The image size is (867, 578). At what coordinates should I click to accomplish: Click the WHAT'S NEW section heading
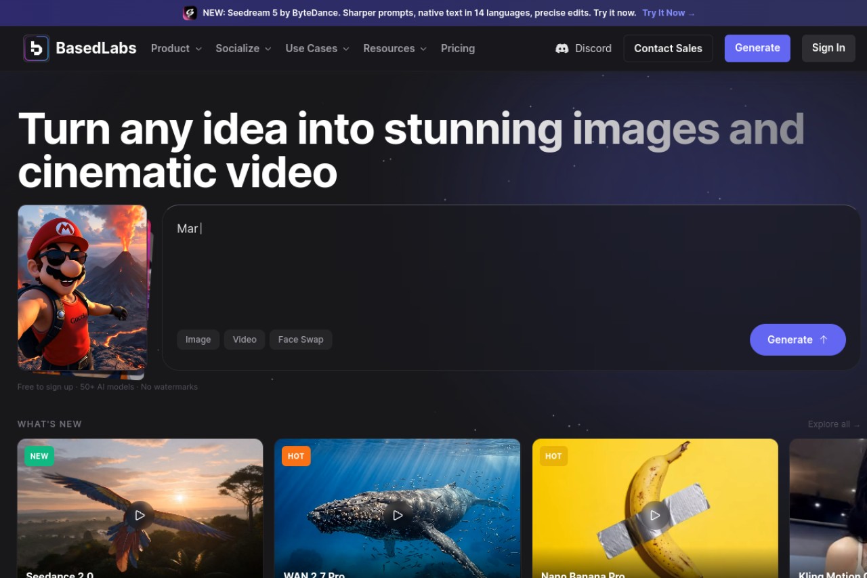[49, 424]
